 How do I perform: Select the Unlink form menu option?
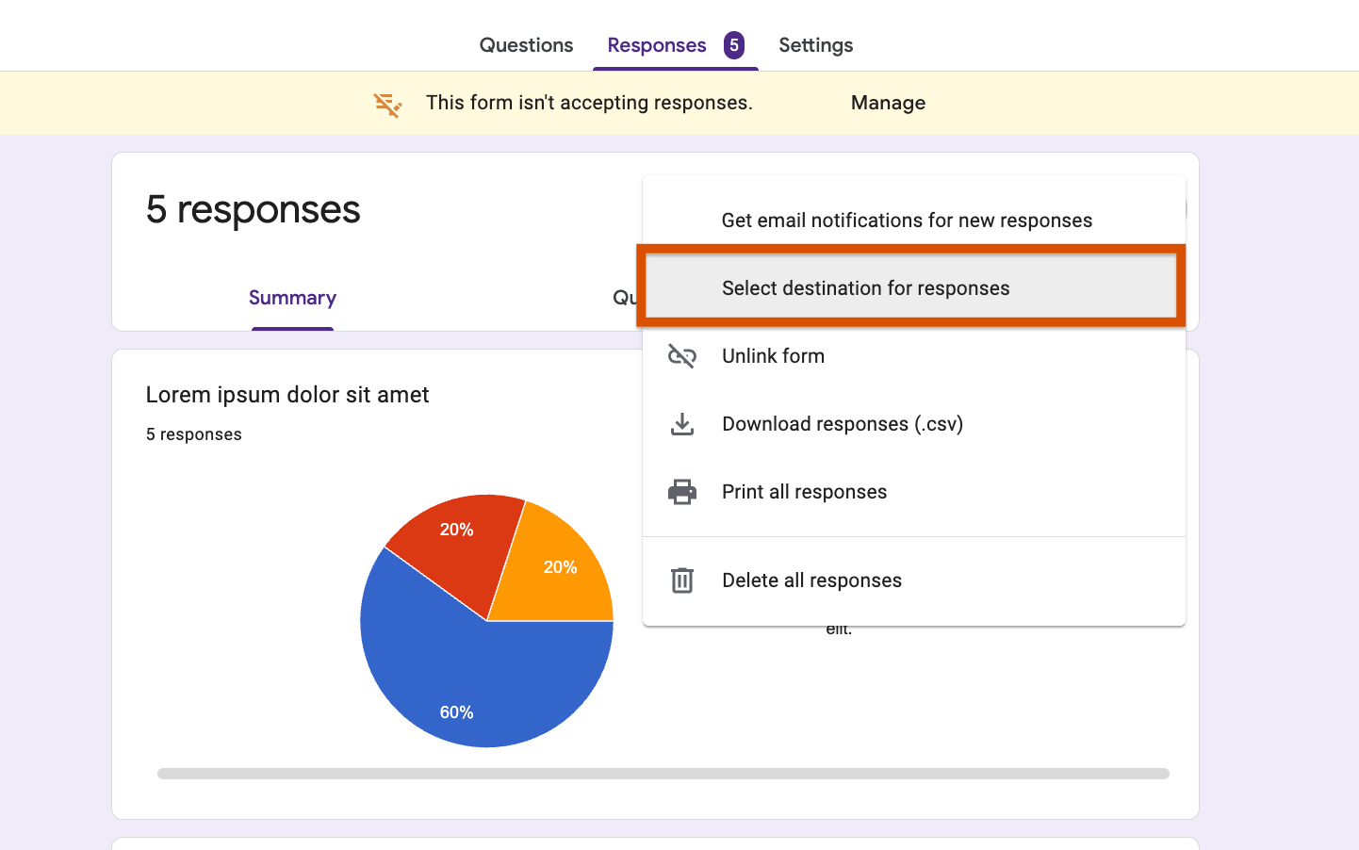(x=772, y=356)
